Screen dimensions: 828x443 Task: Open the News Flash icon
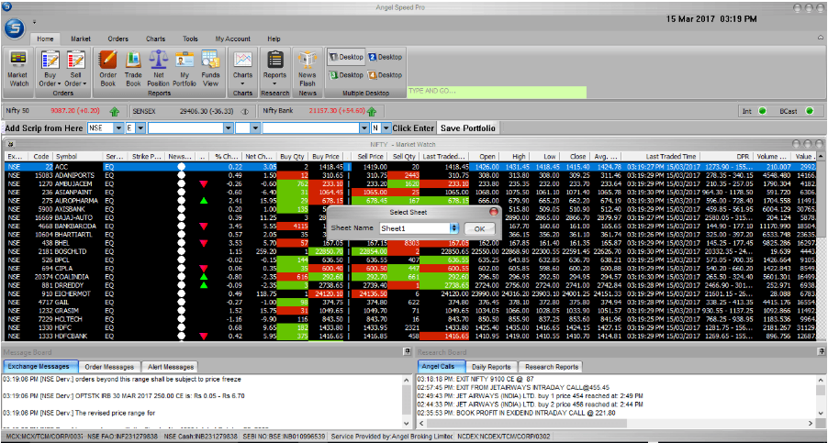[308, 69]
